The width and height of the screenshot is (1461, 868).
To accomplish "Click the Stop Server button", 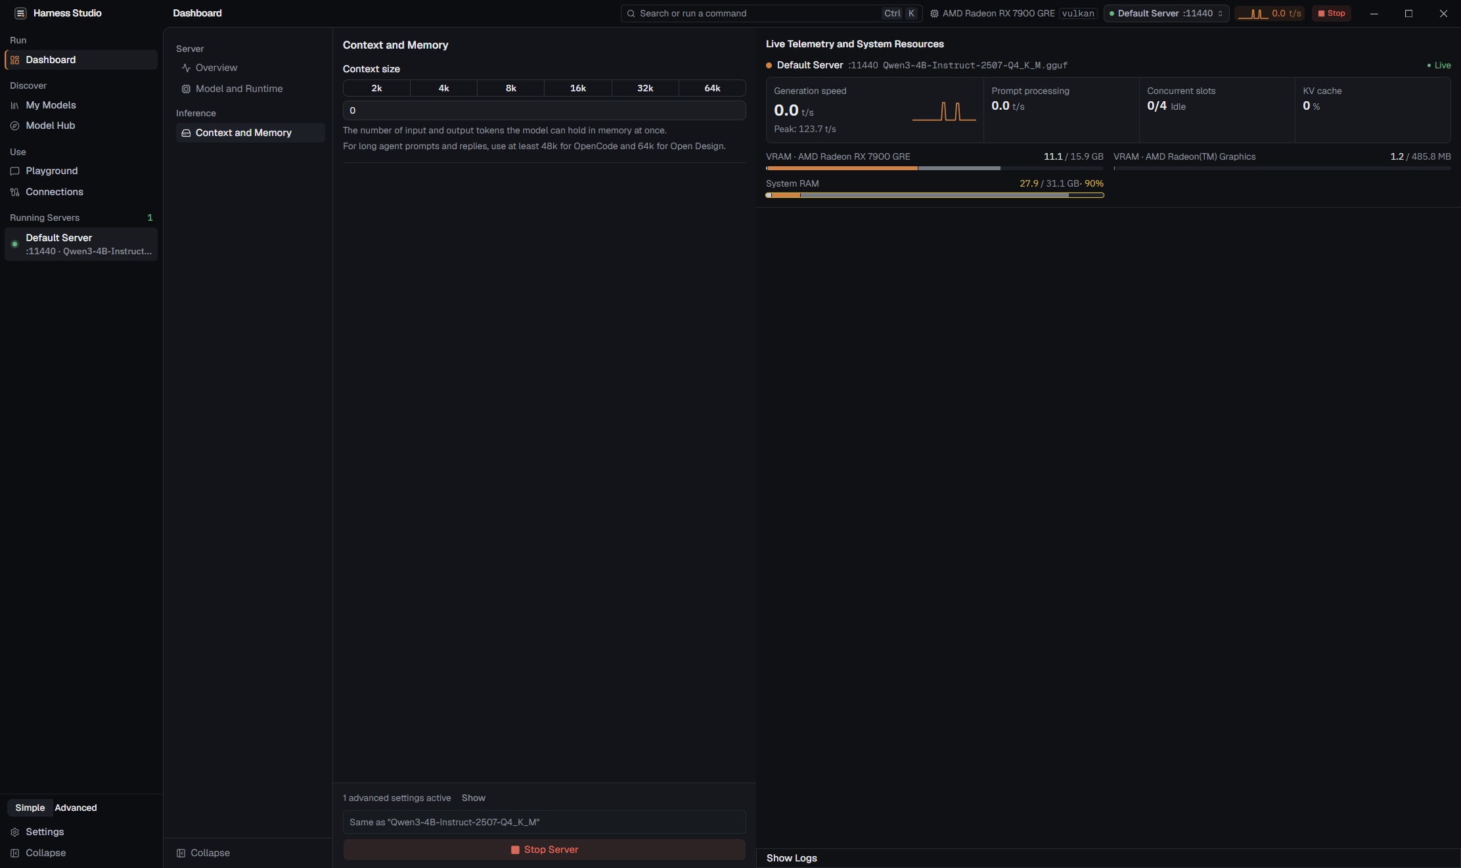I will (x=545, y=850).
